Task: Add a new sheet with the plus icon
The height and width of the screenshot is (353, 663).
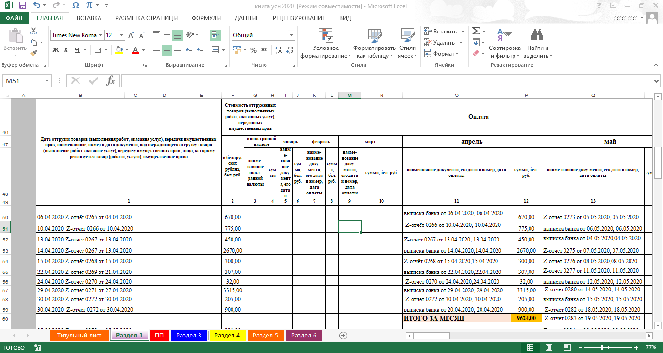Action: tap(343, 336)
